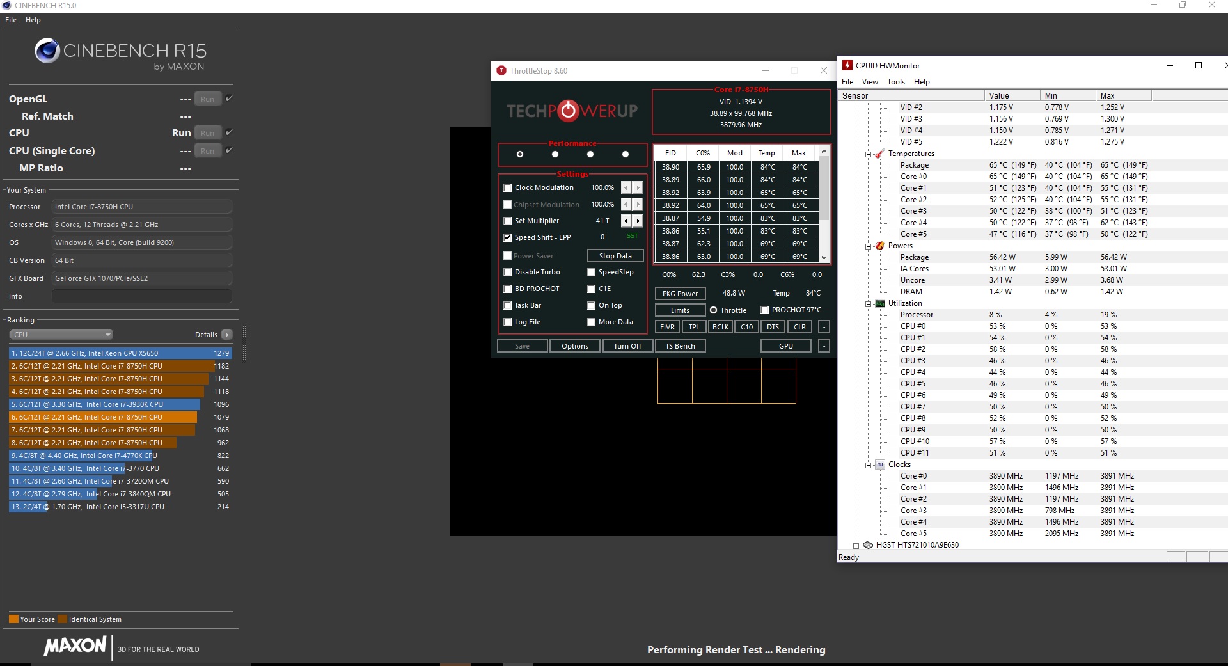Open HWMonitor Tools menu
Image resolution: width=1228 pixels, height=666 pixels.
896,82
